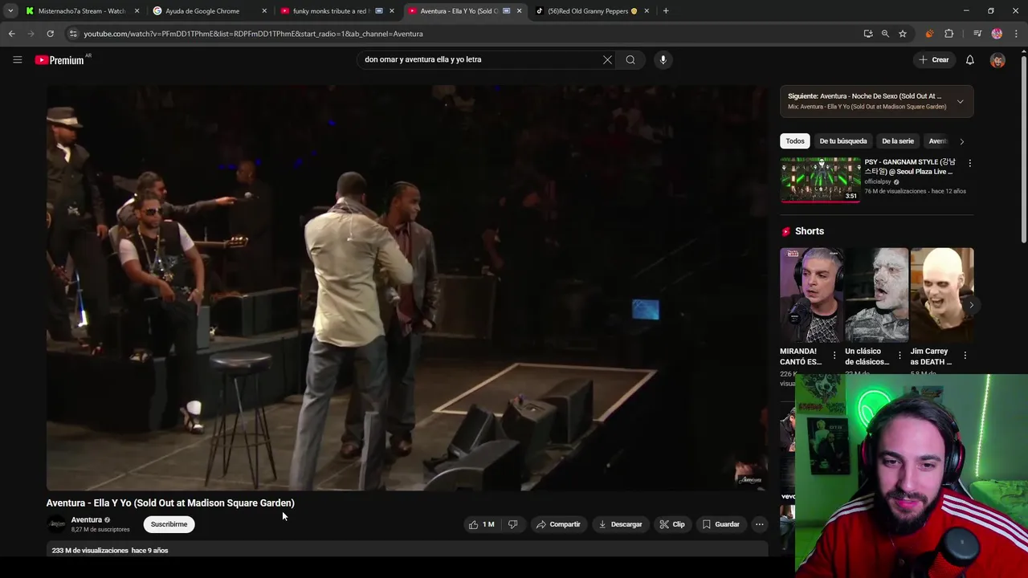Install app icon in address bar
This screenshot has width=1028, height=578.
click(x=868, y=34)
